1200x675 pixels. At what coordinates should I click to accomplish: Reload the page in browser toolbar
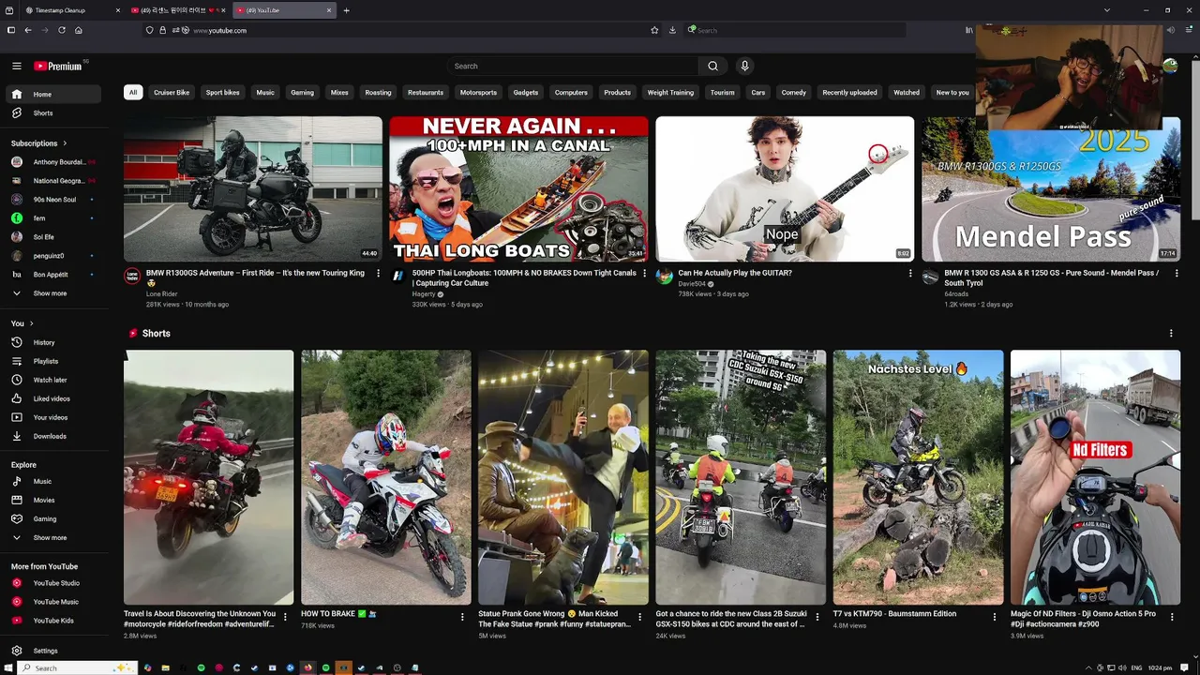[62, 30]
